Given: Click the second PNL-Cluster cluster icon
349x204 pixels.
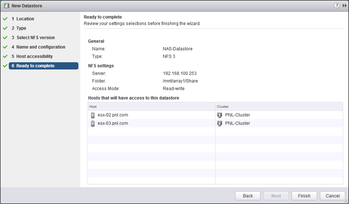Looking at the screenshot, I should coord(220,123).
